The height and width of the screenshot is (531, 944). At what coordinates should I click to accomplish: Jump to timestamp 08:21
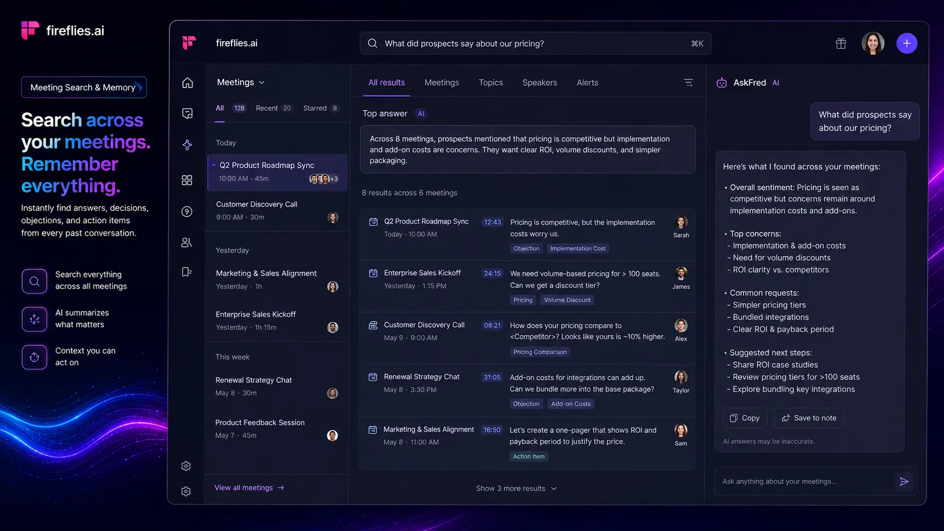492,326
